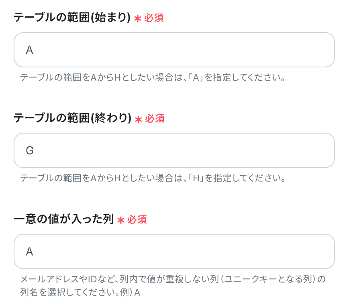
Task: Click the hint line starting with メールアドレスやID
Action: tap(173, 279)
